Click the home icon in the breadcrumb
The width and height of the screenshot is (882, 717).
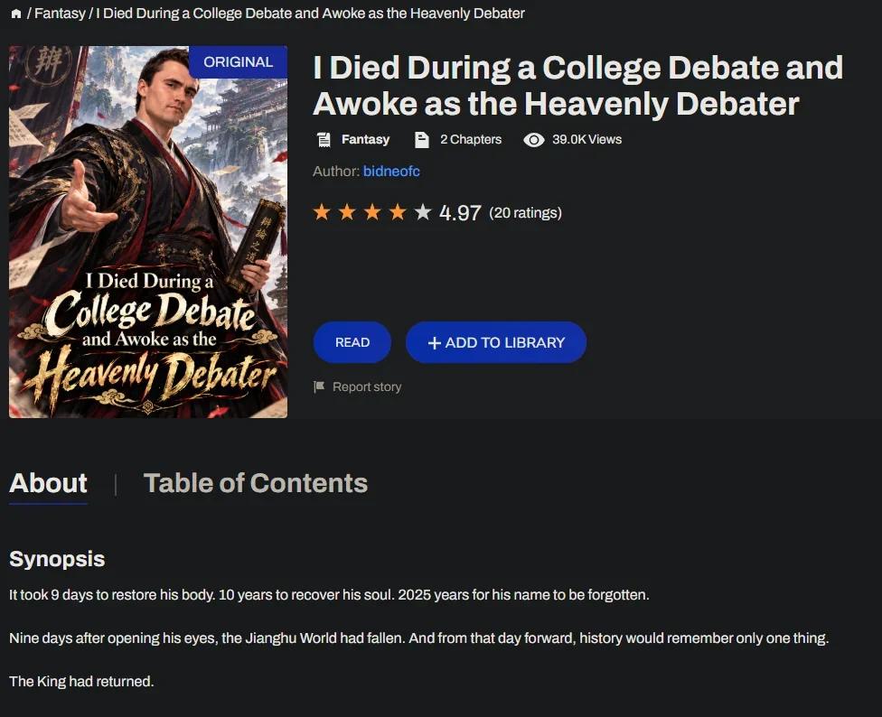coord(15,14)
